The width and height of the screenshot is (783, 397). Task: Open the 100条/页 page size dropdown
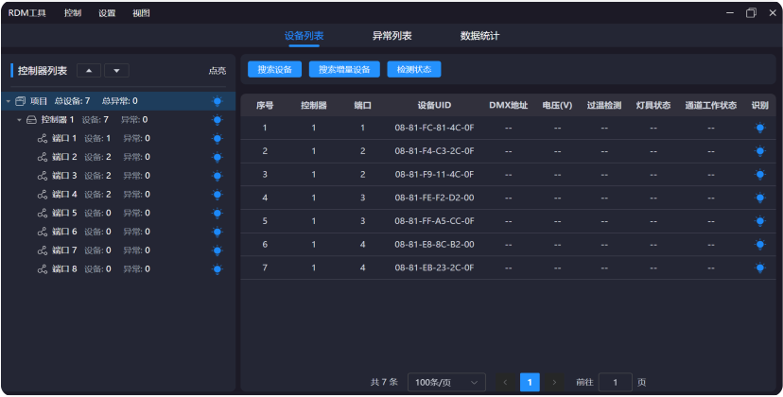pos(446,382)
